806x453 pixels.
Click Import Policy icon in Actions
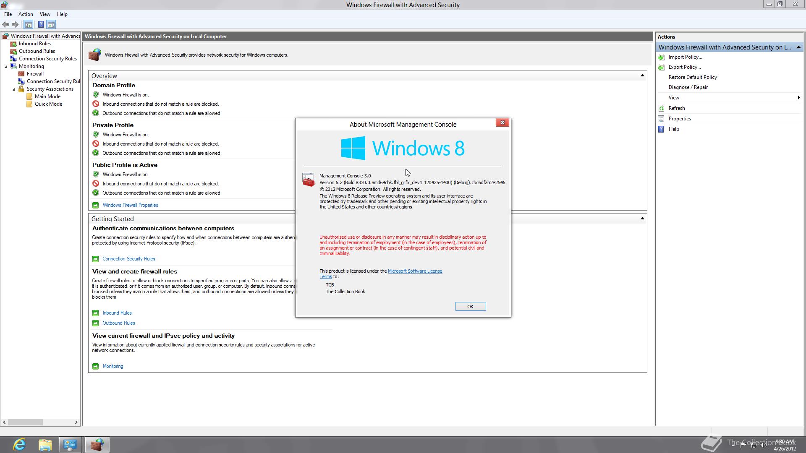pyautogui.click(x=661, y=57)
